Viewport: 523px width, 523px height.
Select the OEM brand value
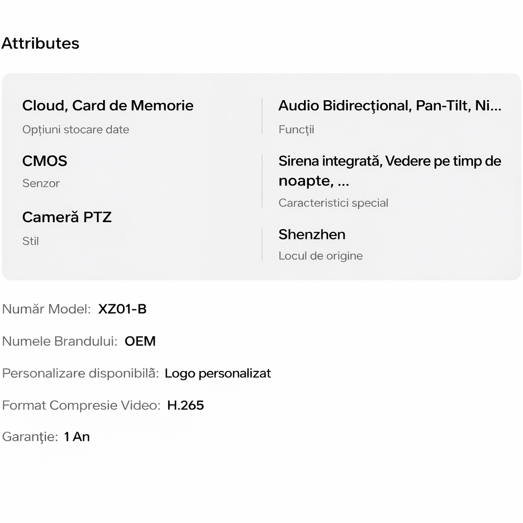click(x=140, y=341)
